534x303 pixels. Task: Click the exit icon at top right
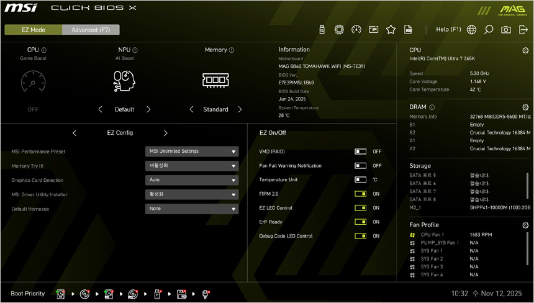[523, 29]
